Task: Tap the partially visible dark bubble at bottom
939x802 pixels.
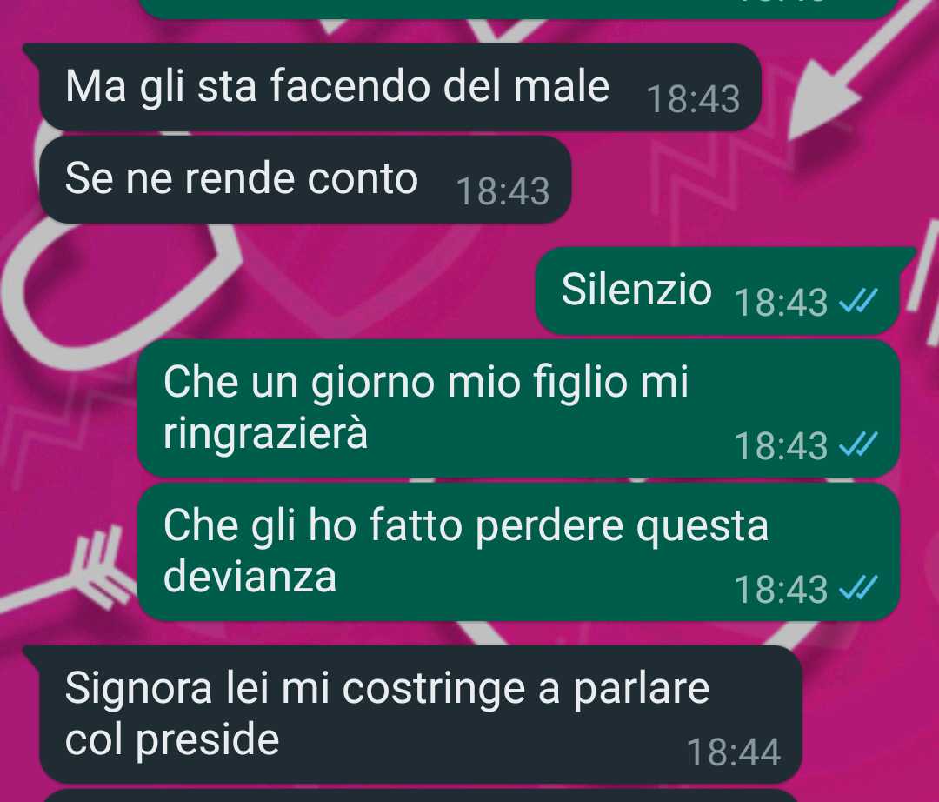Action: pyautogui.click(x=419, y=796)
